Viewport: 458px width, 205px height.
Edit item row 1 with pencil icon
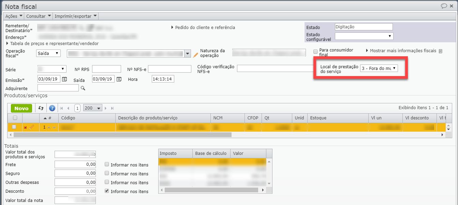pos(32,127)
